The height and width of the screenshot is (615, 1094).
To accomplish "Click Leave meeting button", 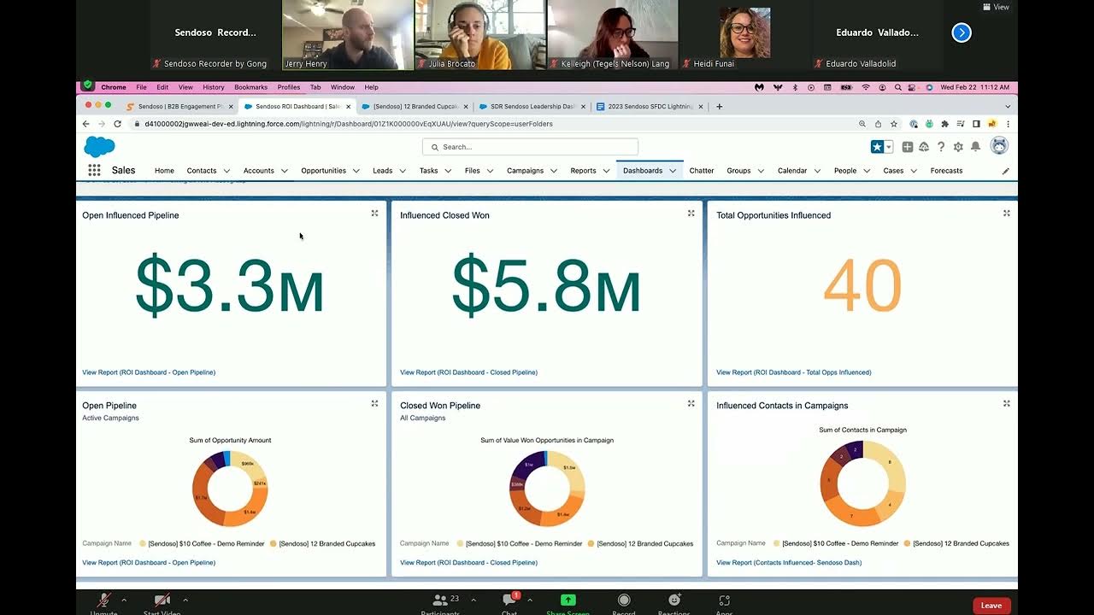I will 991,606.
